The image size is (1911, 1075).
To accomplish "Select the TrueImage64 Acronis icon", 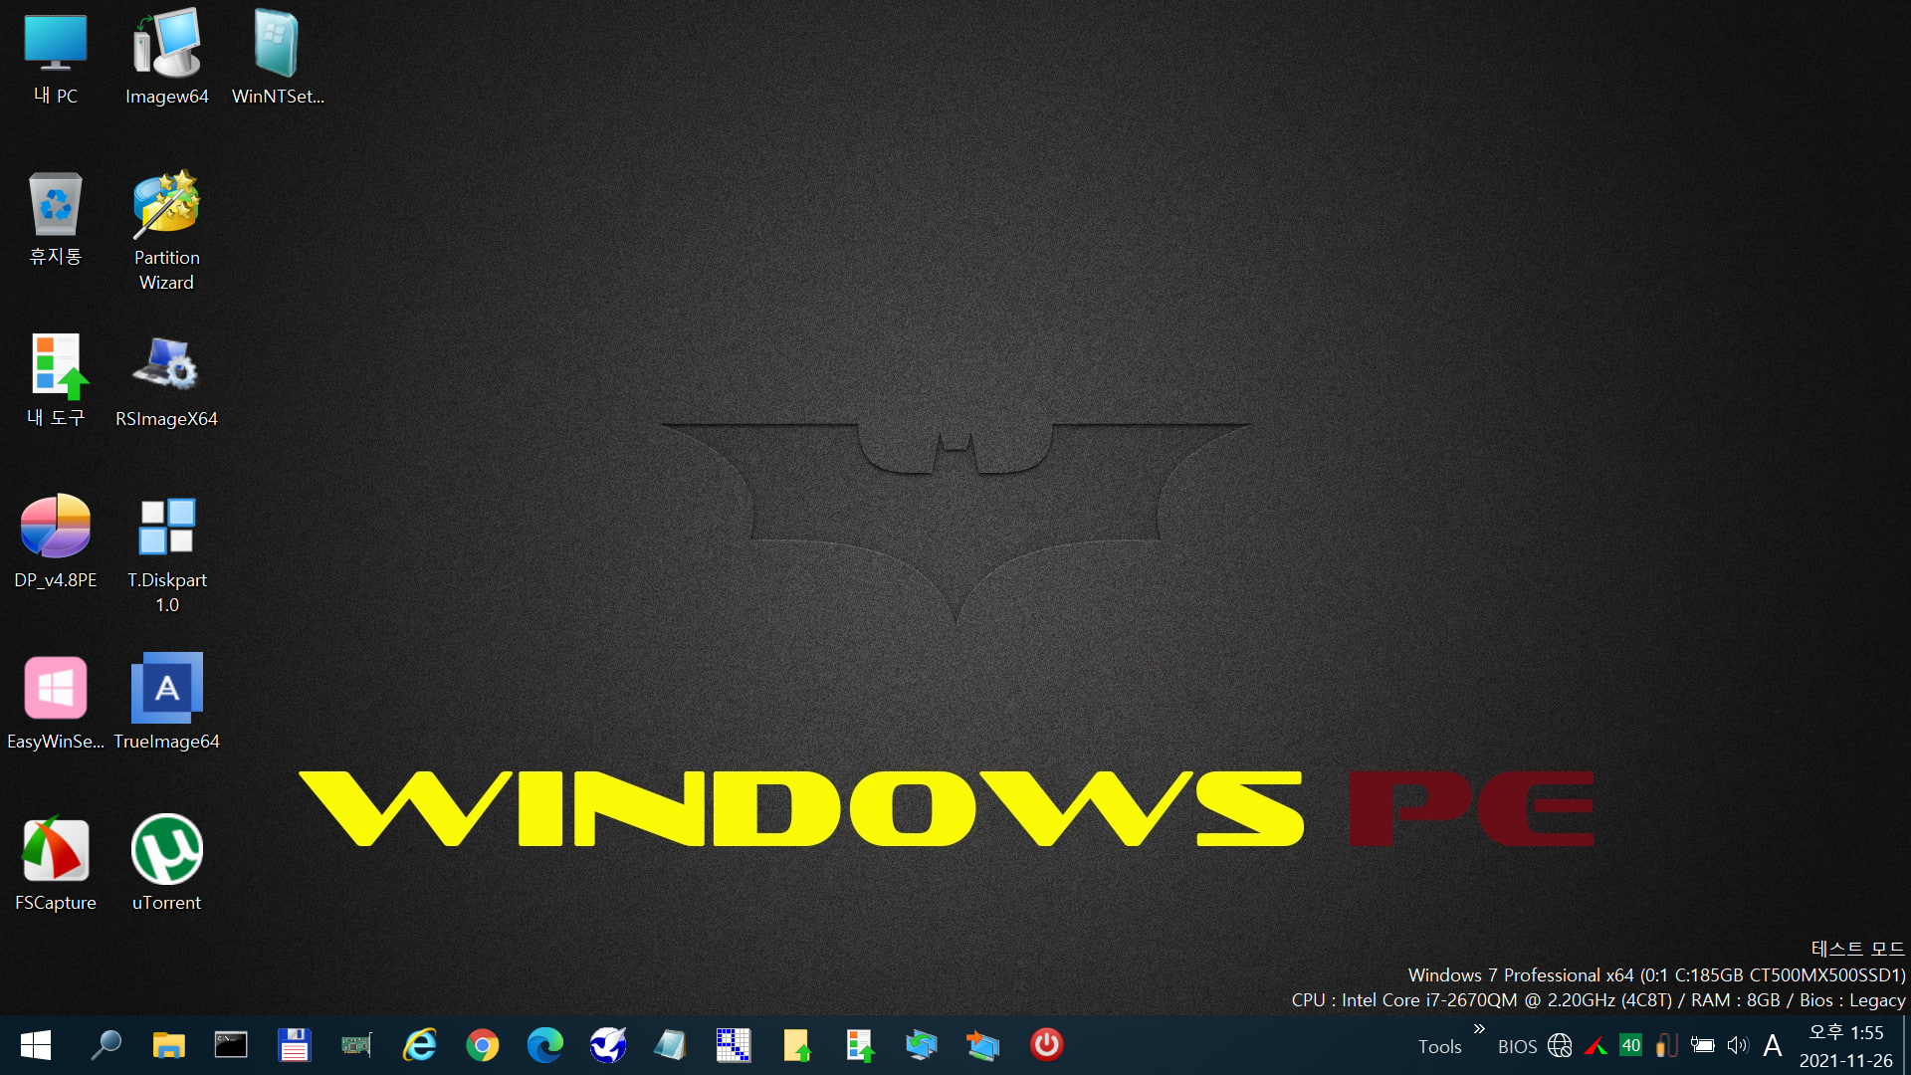I will (x=166, y=702).
